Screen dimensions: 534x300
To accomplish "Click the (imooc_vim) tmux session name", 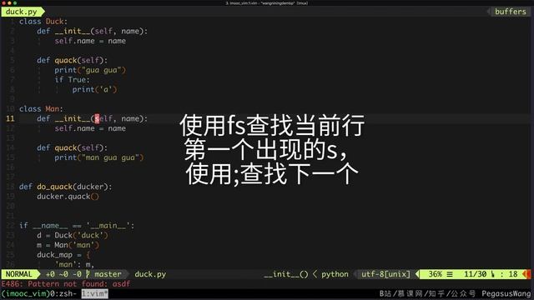I will point(26,293).
